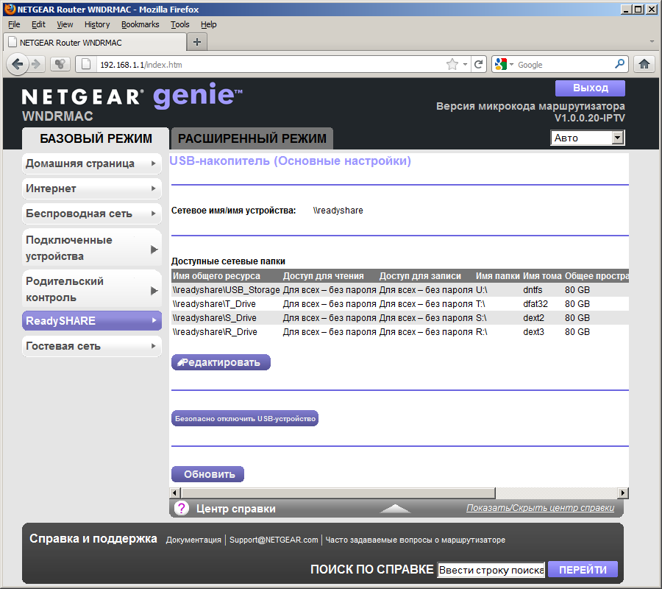Viewport: 662px width, 589px height.
Task: Open Гостевая сеть sidebar section
Action: pyautogui.click(x=92, y=346)
